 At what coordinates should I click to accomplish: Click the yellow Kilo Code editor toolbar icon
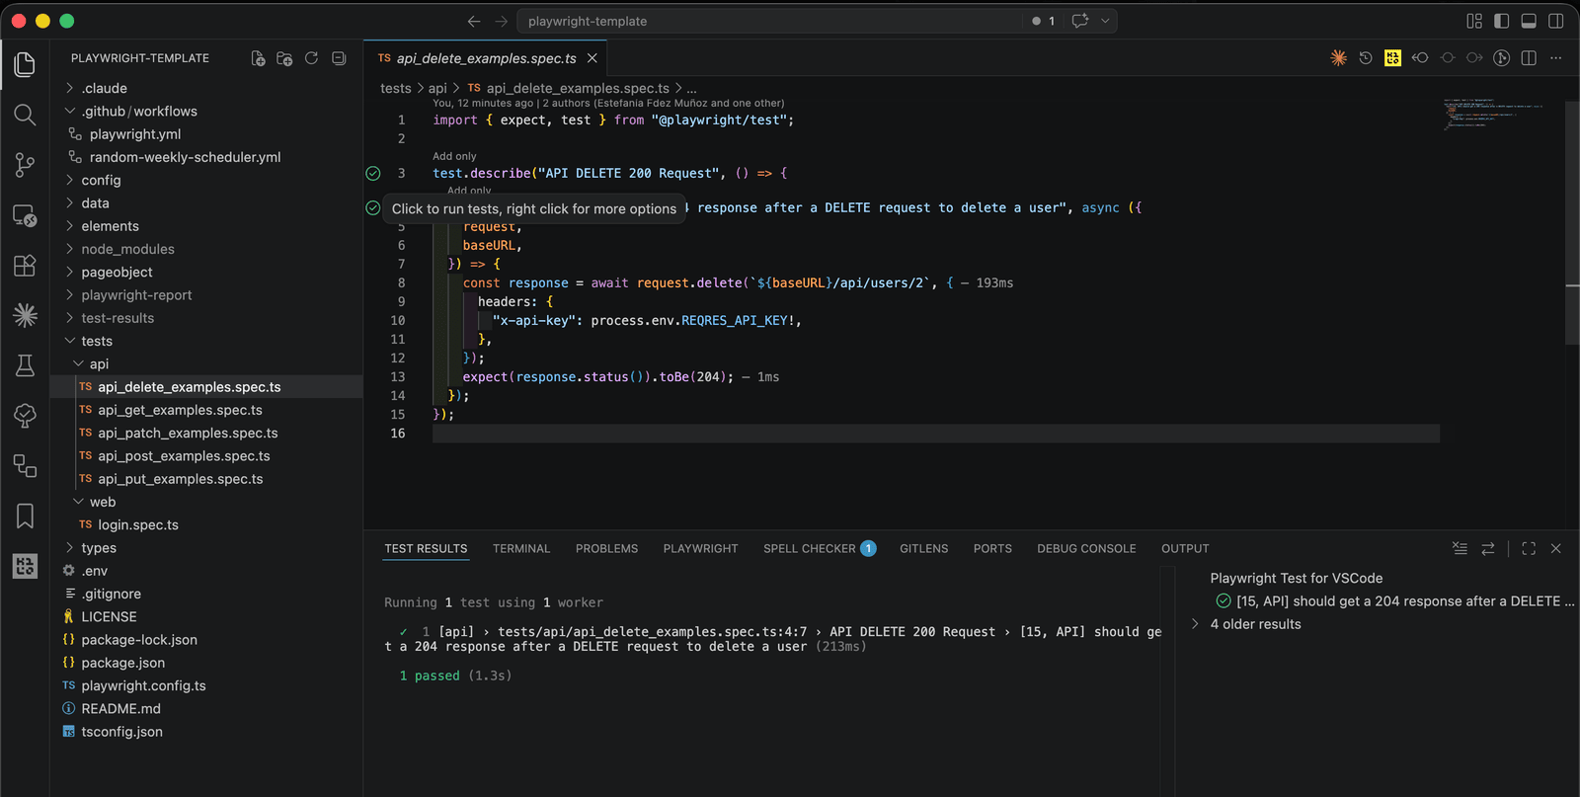click(1392, 58)
